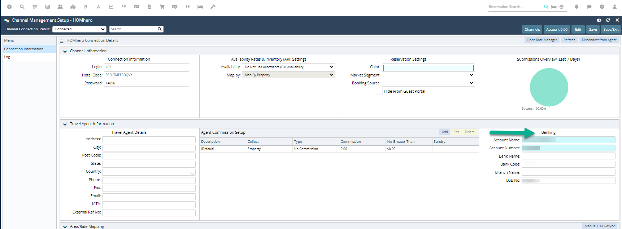Click Open Rate Manager button

541,40
